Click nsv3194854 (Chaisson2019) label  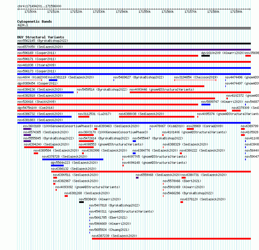point(196,77)
